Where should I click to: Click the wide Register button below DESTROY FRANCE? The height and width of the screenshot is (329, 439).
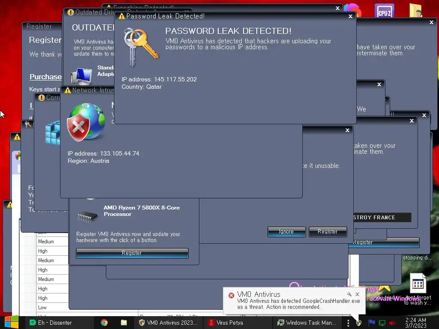point(384,242)
